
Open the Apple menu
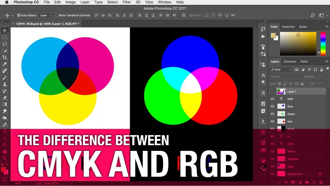[7, 2]
